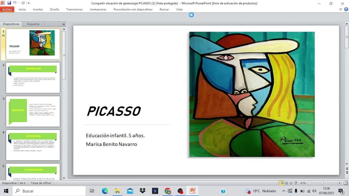Open the Vista ribbon tab

point(179,9)
